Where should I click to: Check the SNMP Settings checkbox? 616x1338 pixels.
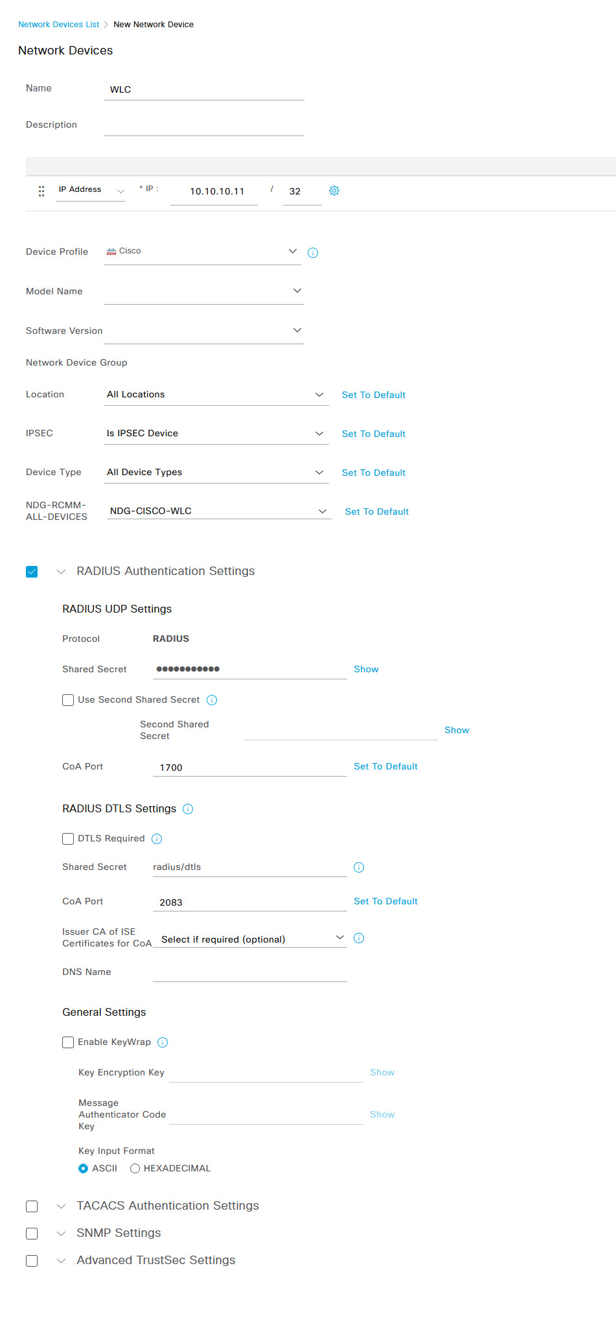[x=32, y=1234]
